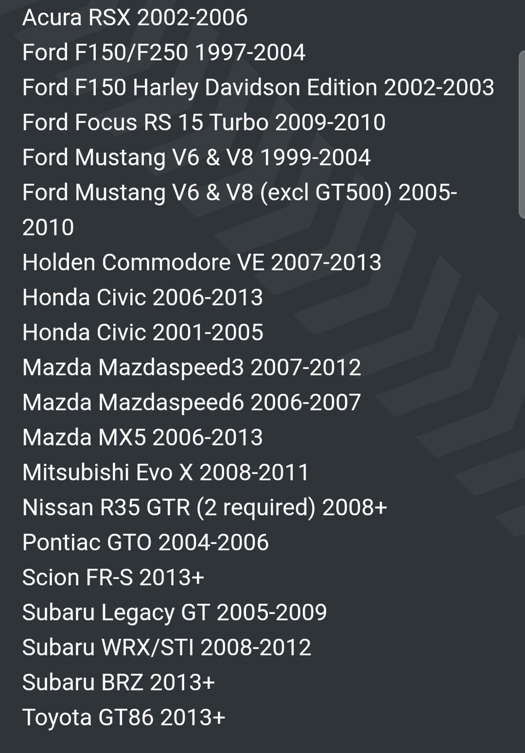This screenshot has height=753, width=525.
Task: Choose Scion FR-S 2013+ entry
Action: [113, 577]
